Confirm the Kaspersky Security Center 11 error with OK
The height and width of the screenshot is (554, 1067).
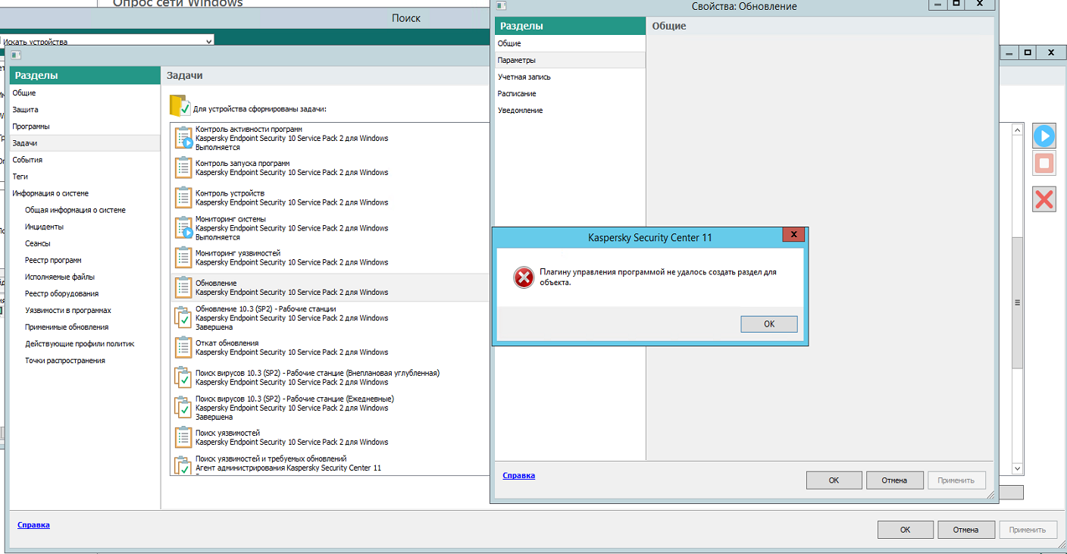coord(769,324)
